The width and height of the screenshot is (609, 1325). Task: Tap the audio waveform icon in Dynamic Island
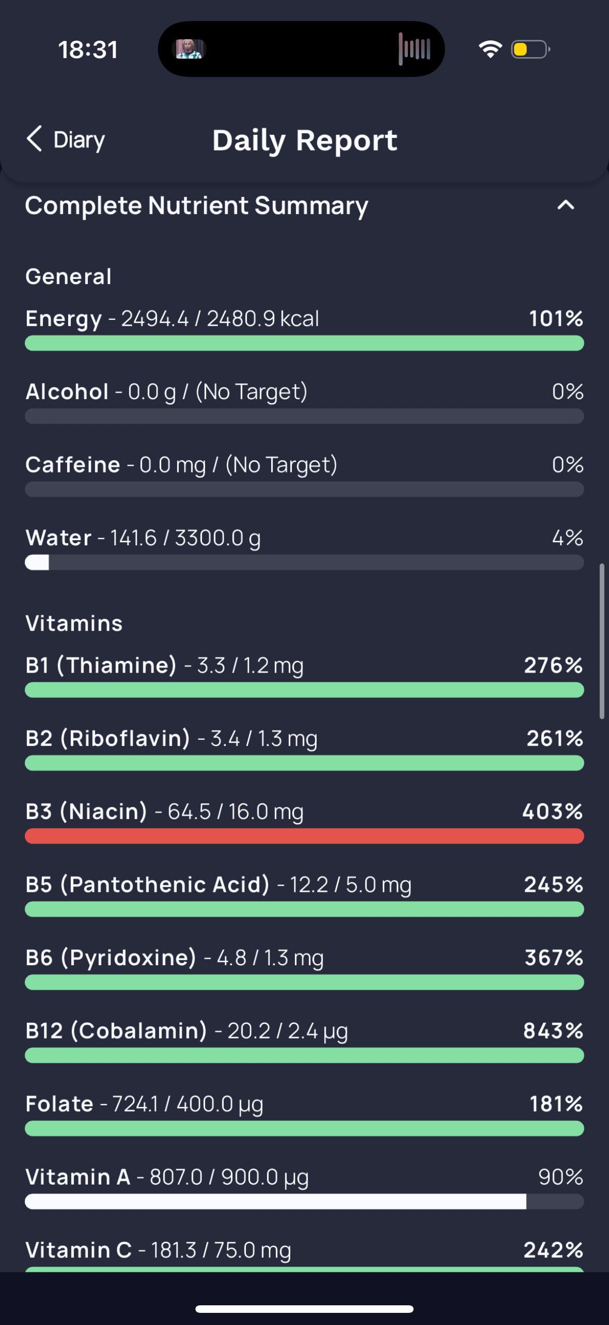click(x=414, y=50)
